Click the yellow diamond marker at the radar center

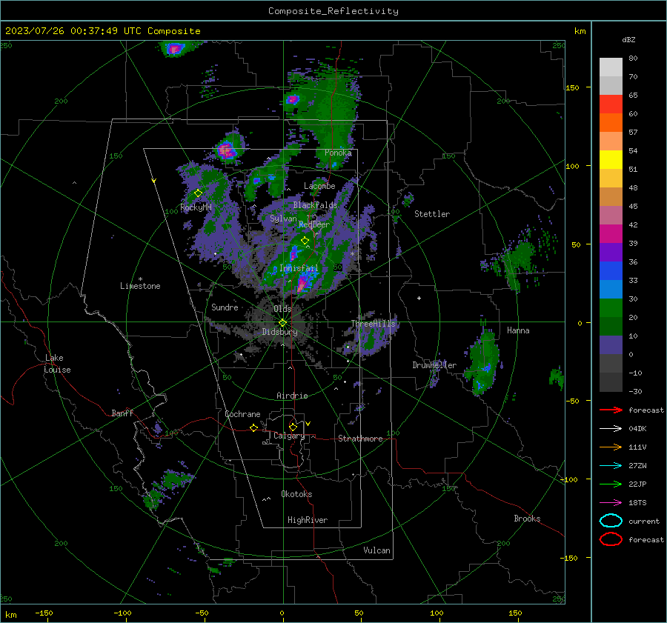pyautogui.click(x=282, y=323)
